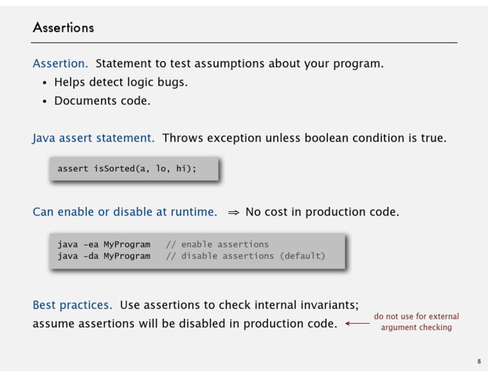
Task: Select the blue 'Assertion.' heading
Action: (x=60, y=63)
